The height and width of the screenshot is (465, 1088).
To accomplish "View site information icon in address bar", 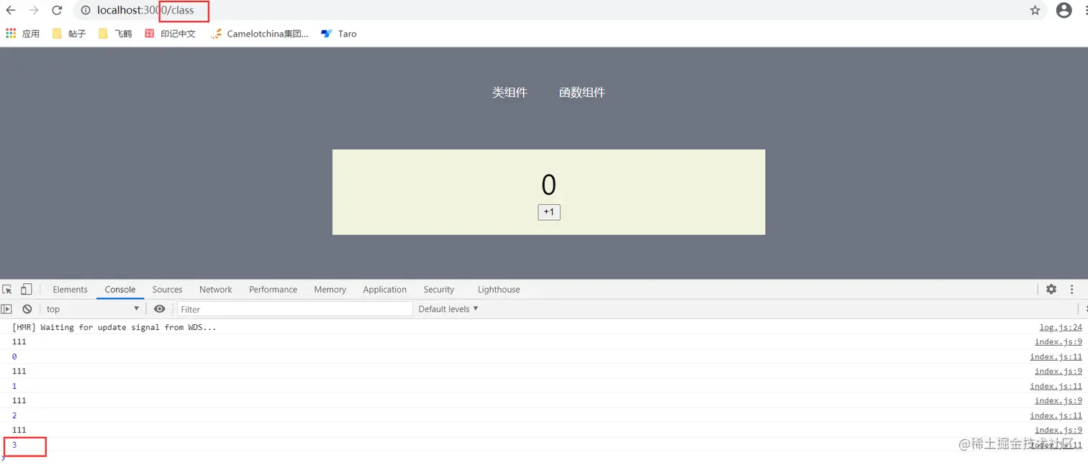I will pos(86,10).
